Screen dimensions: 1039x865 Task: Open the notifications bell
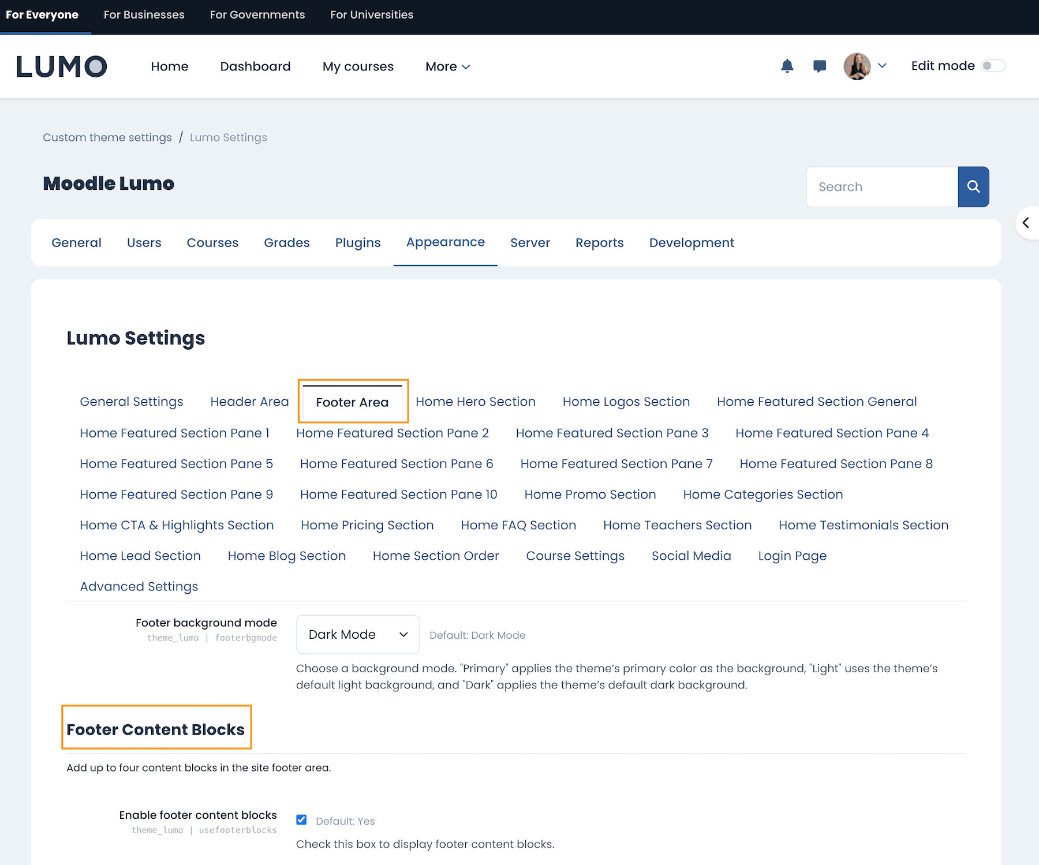point(787,66)
